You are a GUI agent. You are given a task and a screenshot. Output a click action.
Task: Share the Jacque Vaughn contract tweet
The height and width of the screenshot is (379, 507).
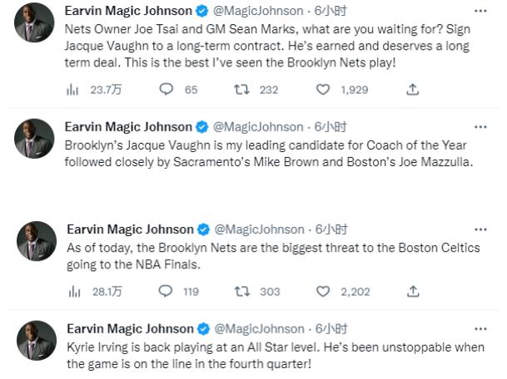coord(412,90)
